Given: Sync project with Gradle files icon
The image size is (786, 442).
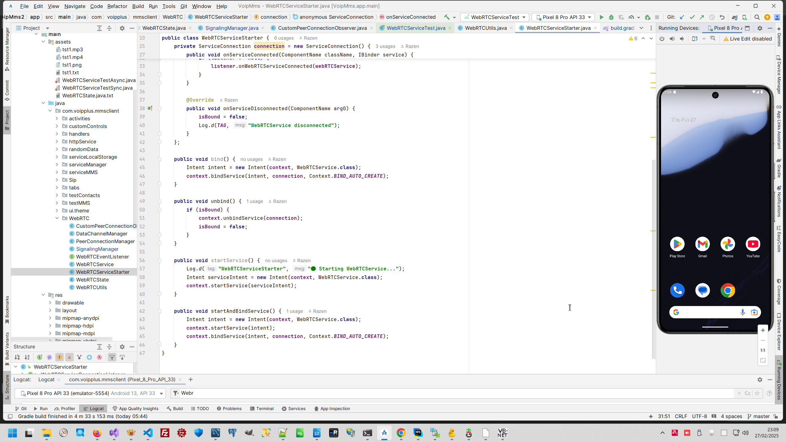Looking at the screenshot, I should [734, 17].
